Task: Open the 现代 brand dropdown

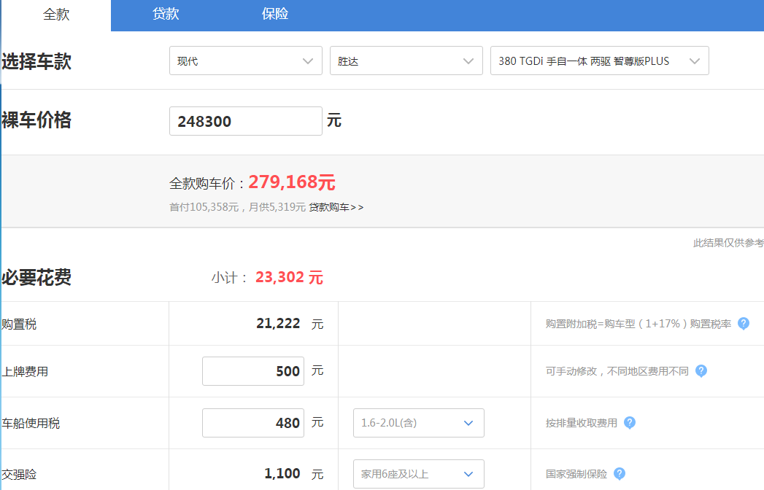Action: pos(246,61)
